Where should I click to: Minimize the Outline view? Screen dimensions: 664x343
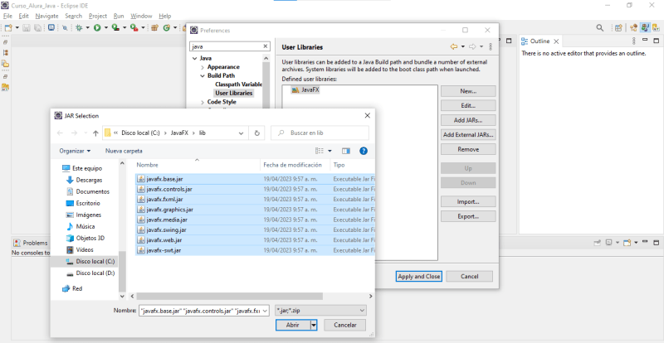tap(645, 40)
